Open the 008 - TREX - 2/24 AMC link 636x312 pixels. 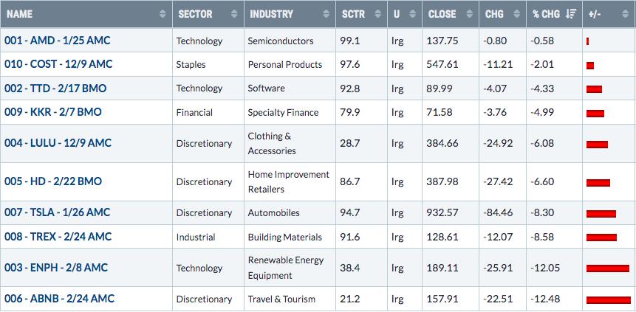pos(58,237)
